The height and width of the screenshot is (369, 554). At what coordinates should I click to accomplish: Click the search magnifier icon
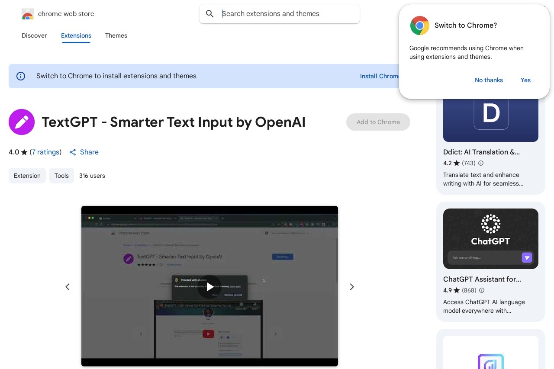coord(210,14)
